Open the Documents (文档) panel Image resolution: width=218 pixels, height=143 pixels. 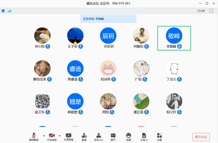(144, 137)
